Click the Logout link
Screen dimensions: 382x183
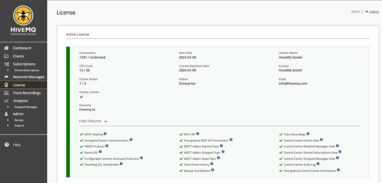click(374, 11)
